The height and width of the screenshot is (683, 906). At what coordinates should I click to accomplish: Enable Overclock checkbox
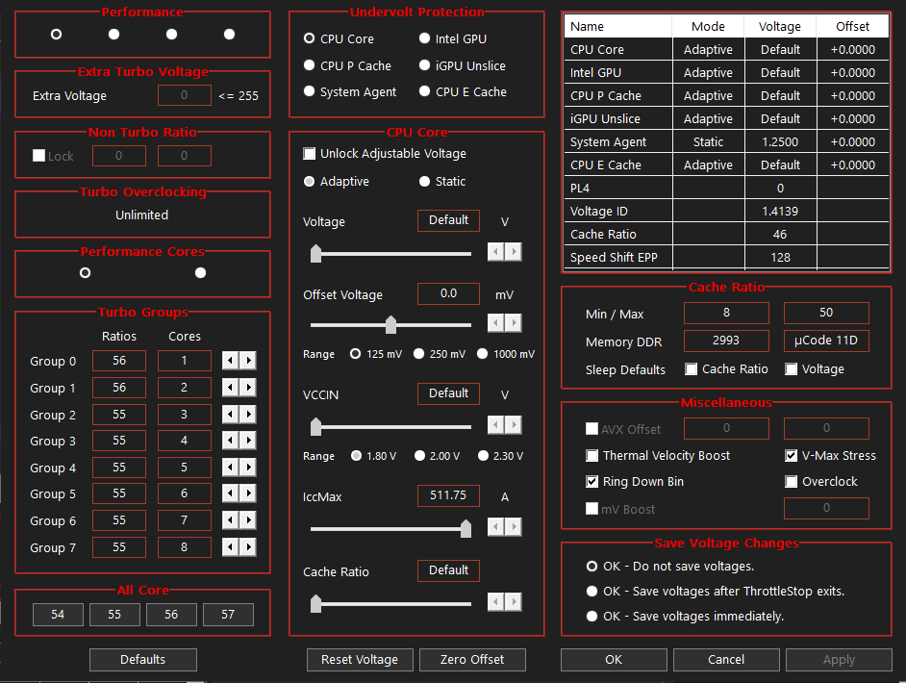pos(791,481)
